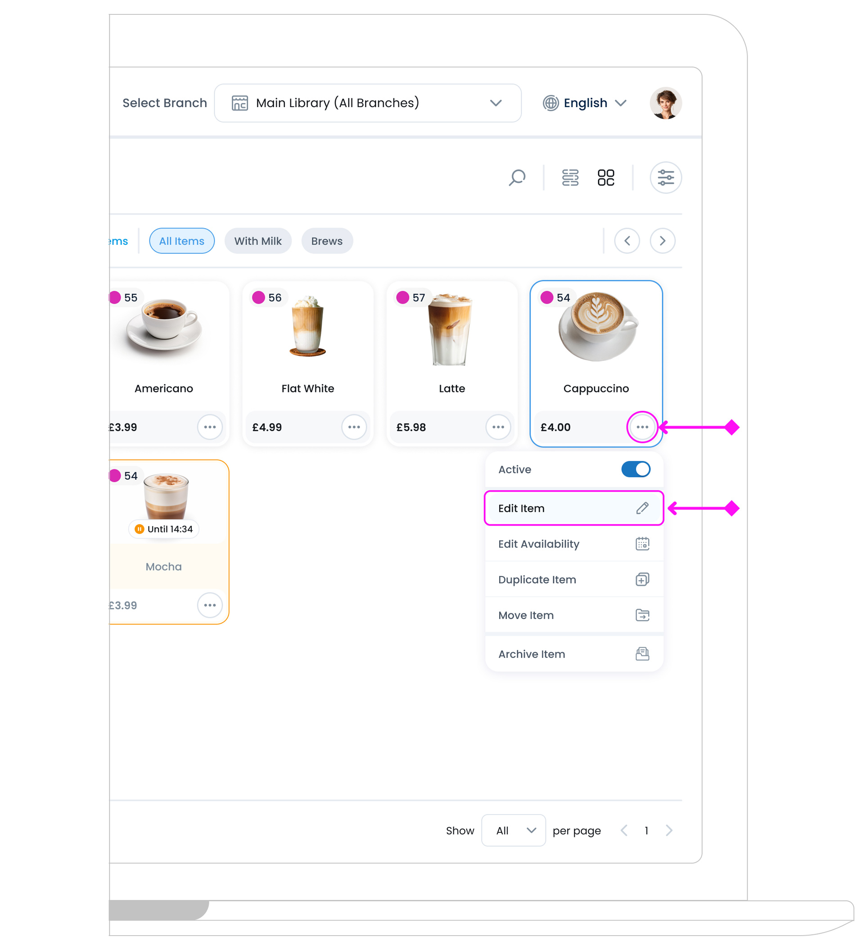The image size is (857, 950).
Task: Choose Edit Item from the menu
Action: [573, 509]
